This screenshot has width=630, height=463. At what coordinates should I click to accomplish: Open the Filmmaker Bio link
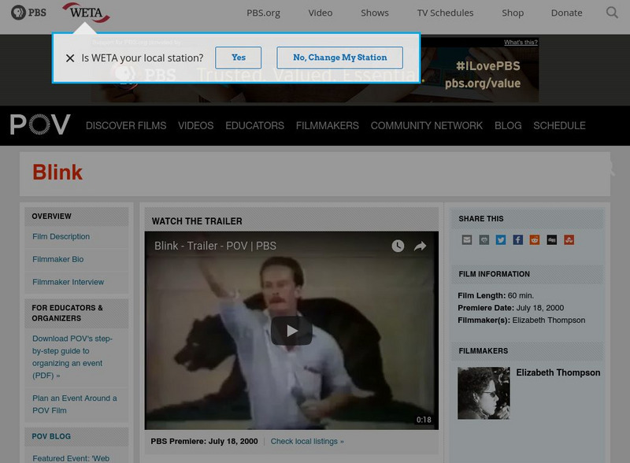(x=57, y=259)
